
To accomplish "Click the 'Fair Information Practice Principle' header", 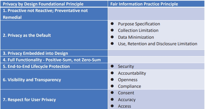I will tap(144, 4).
